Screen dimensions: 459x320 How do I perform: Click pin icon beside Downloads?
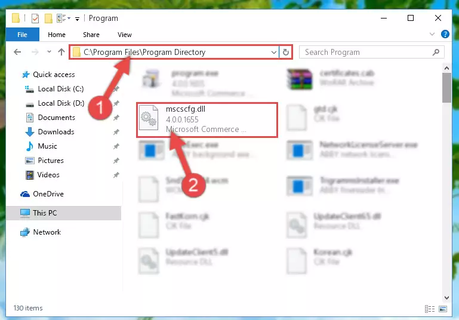(116, 132)
